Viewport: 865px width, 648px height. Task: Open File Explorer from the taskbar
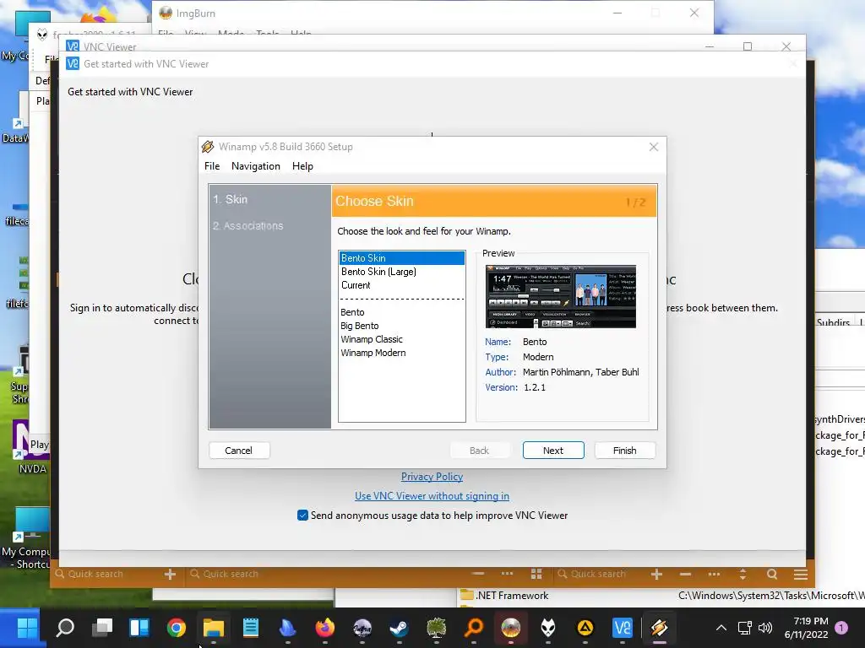(214, 627)
